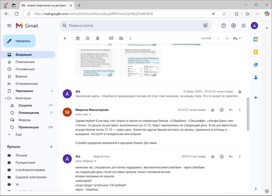The width and height of the screenshot is (272, 196).
Task: Show details dropdown next to кому: мне
Action: (x=90, y=115)
